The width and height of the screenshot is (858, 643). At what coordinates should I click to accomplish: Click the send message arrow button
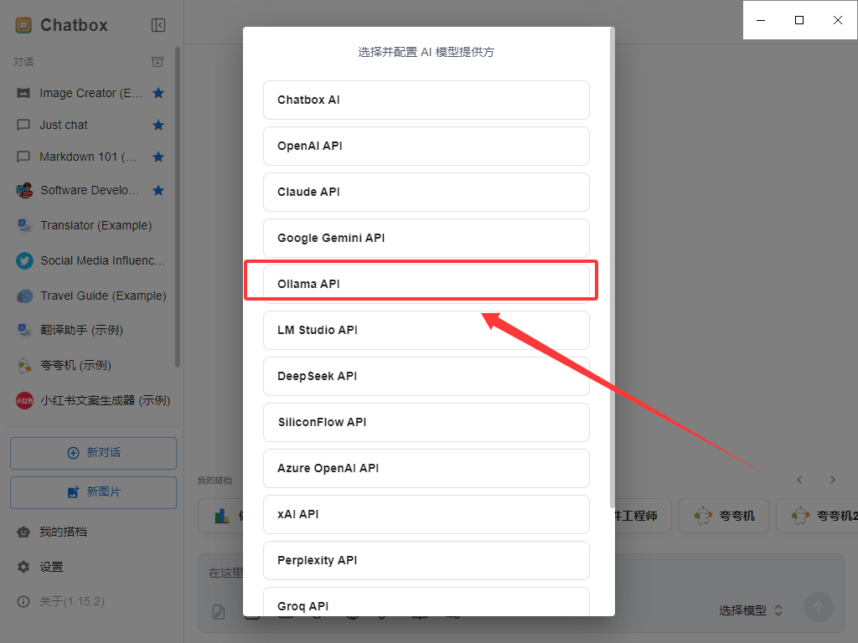click(x=818, y=607)
